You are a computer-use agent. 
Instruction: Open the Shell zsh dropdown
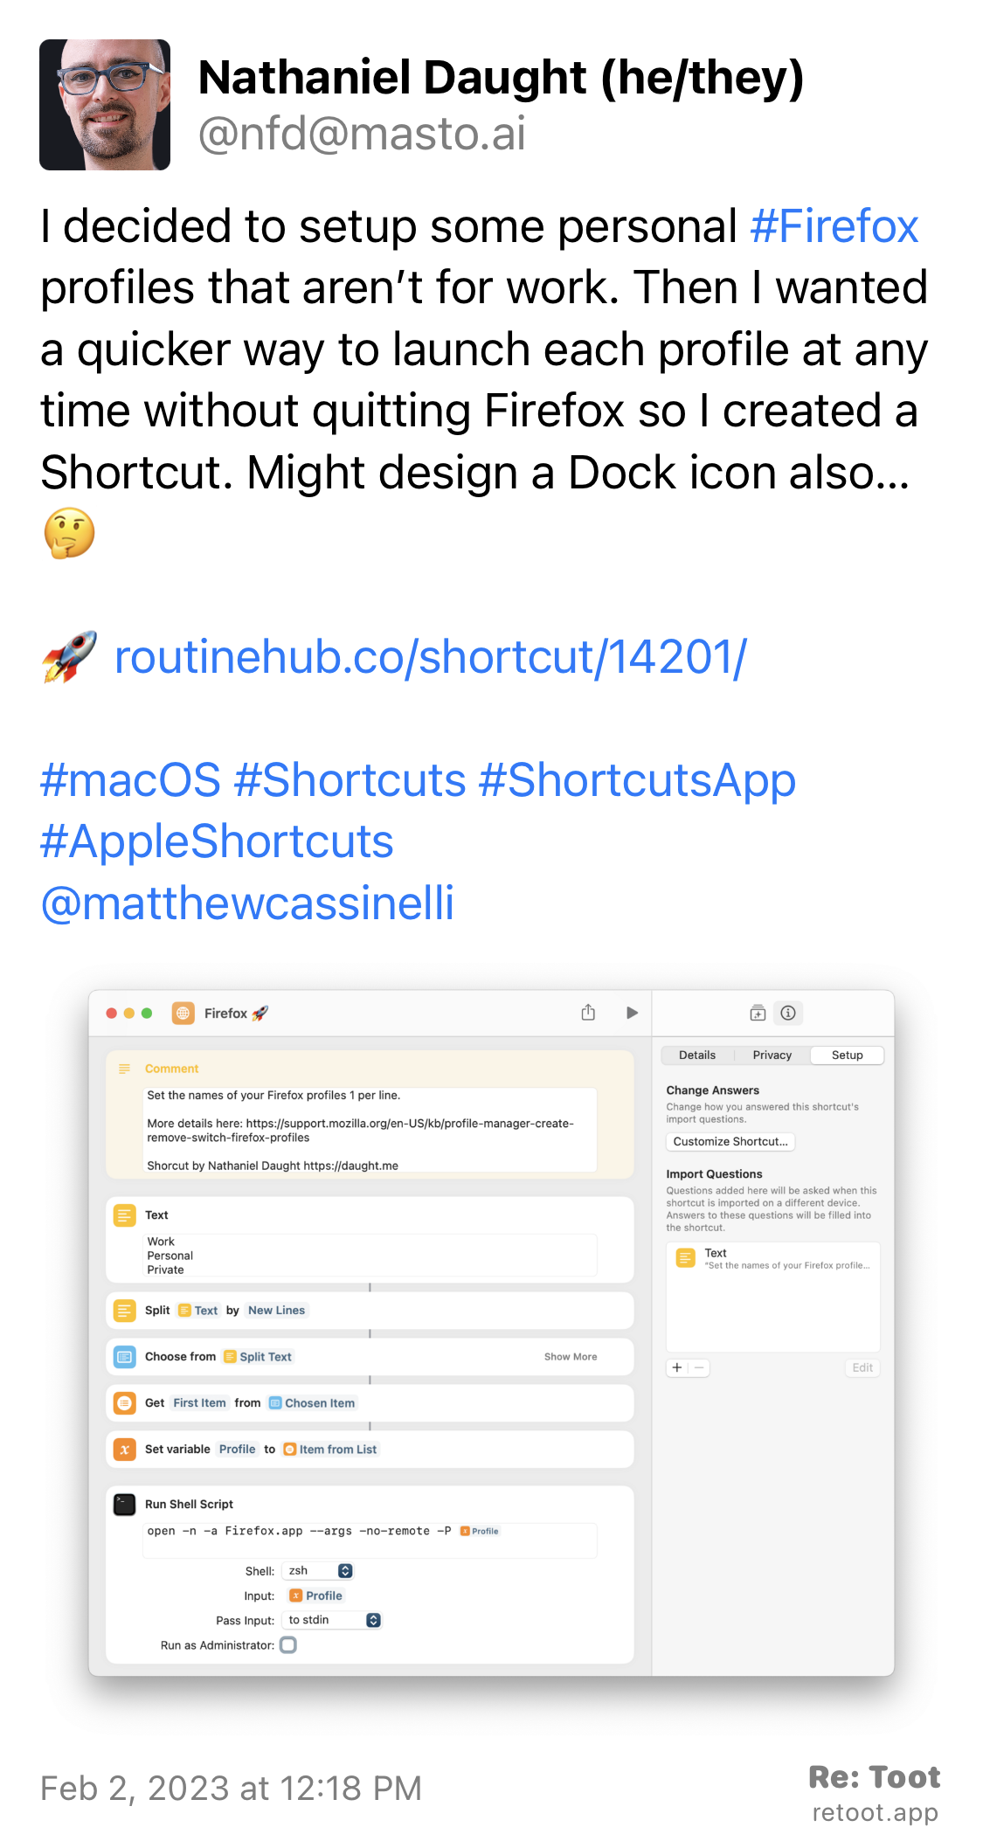[x=318, y=1570]
